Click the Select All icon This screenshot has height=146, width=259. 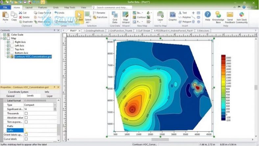click(88, 15)
